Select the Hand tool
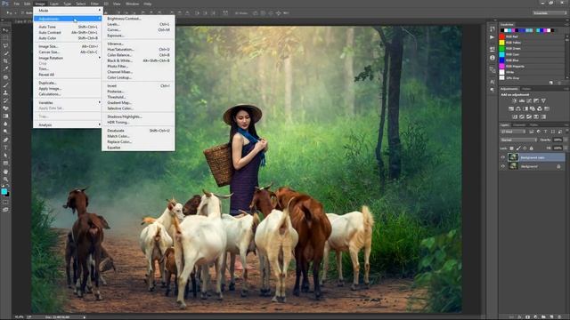The image size is (570, 320). [5, 172]
